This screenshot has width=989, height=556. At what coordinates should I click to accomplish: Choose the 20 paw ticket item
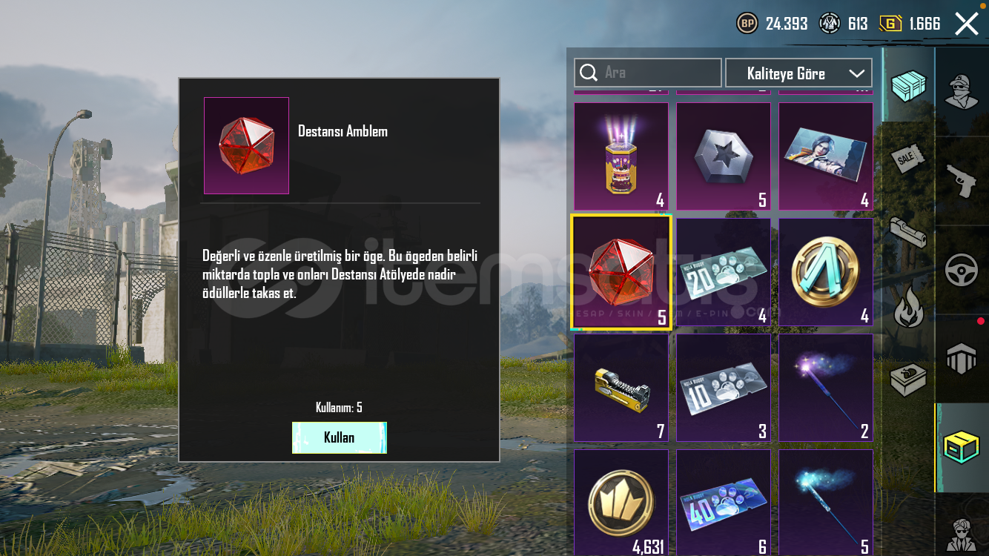724,272
